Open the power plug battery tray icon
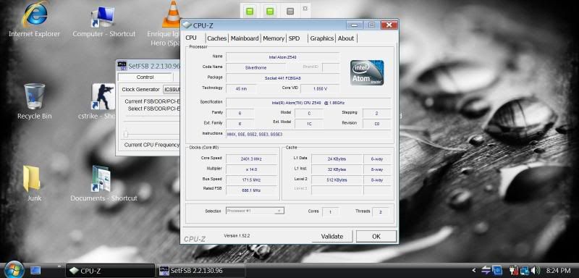 coord(514,271)
